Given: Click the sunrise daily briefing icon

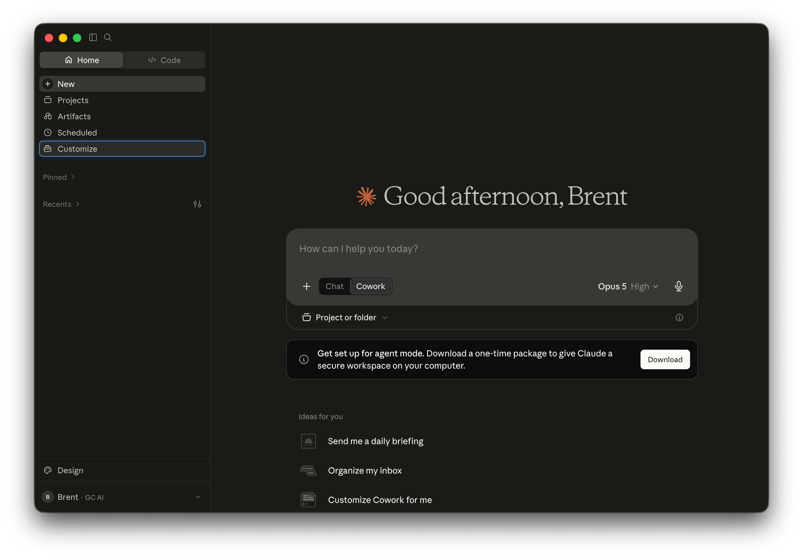Looking at the screenshot, I should [308, 441].
